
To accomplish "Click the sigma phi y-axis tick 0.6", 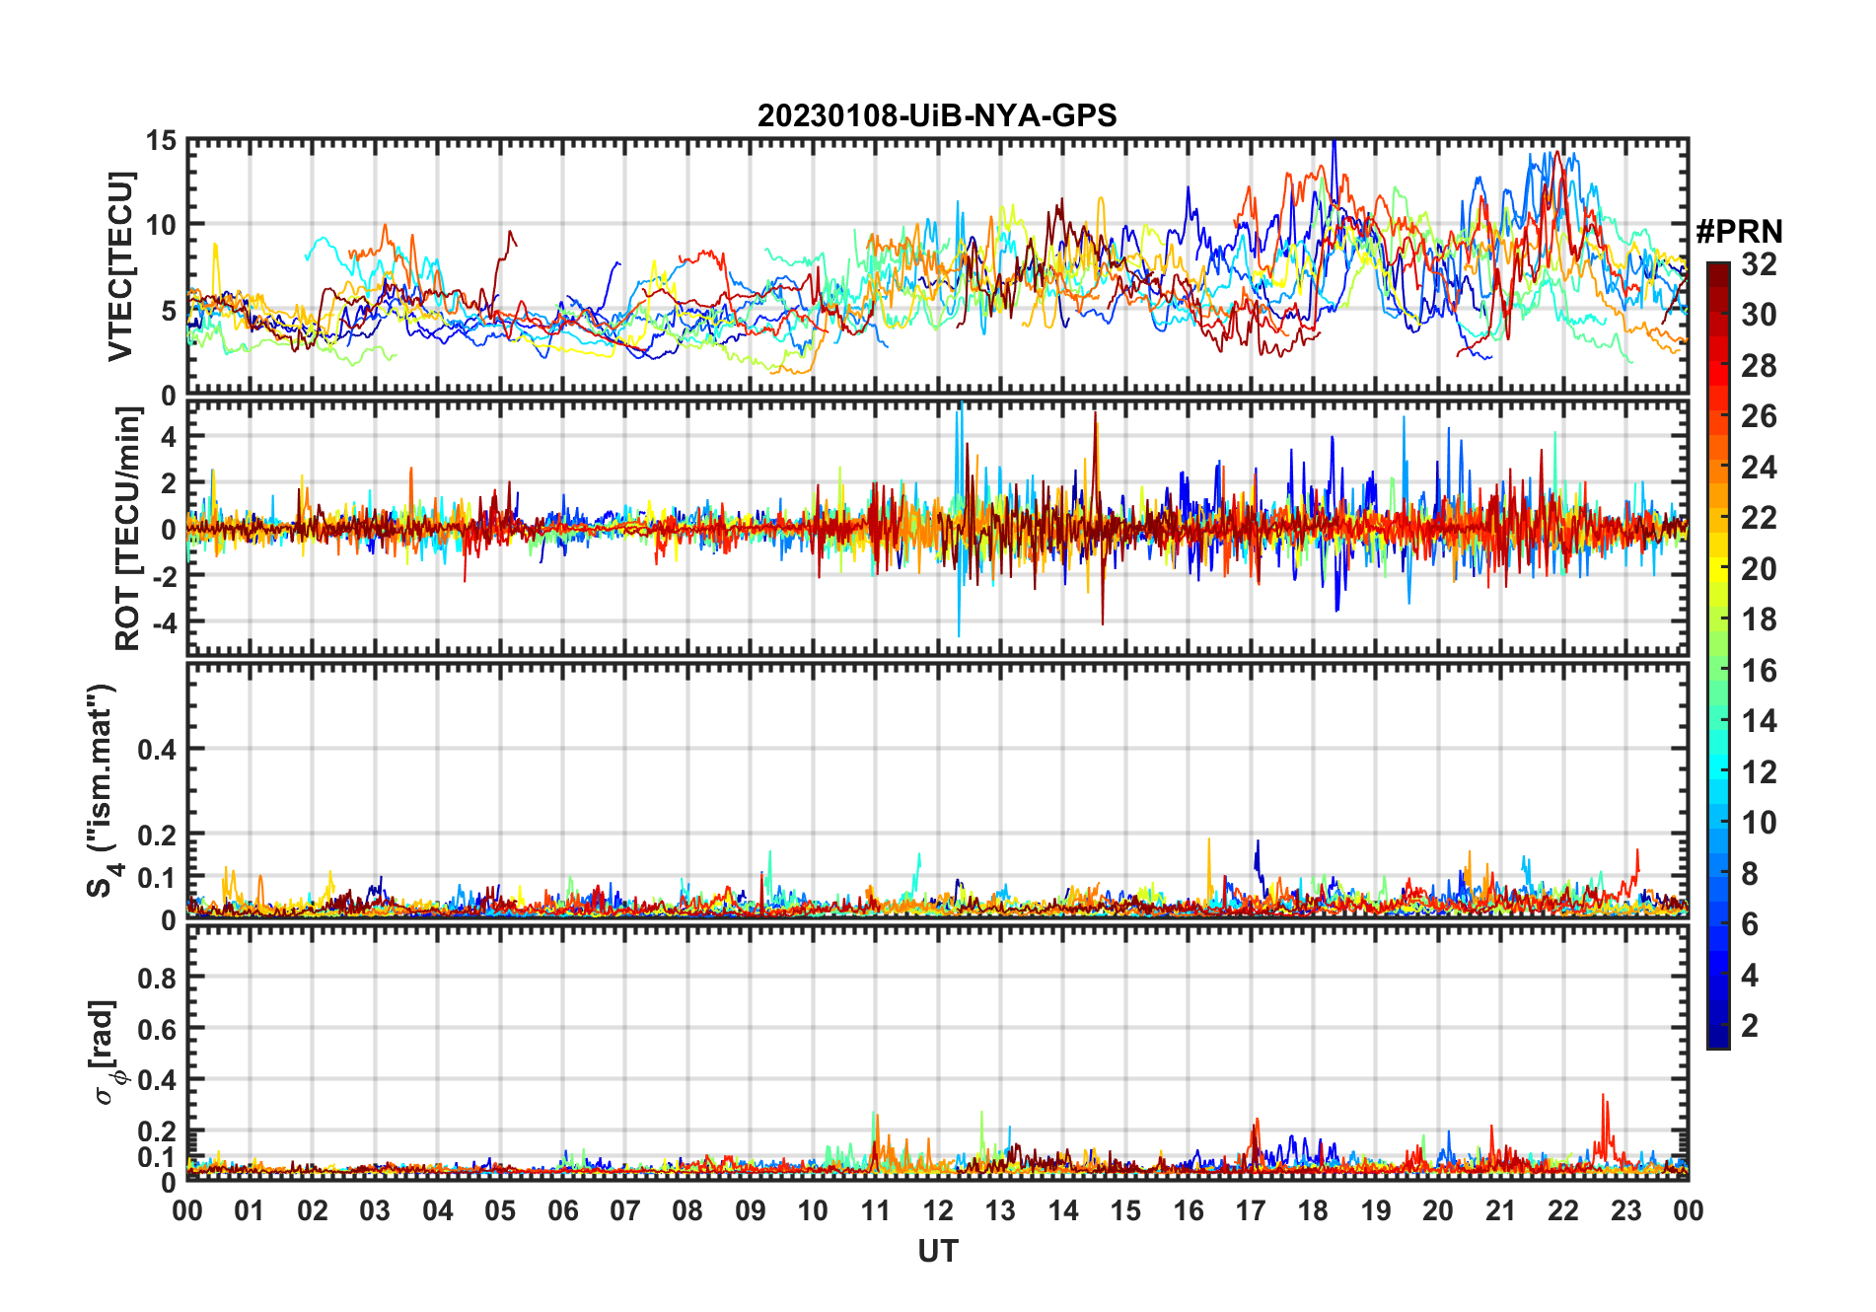I will pyautogui.click(x=157, y=1030).
